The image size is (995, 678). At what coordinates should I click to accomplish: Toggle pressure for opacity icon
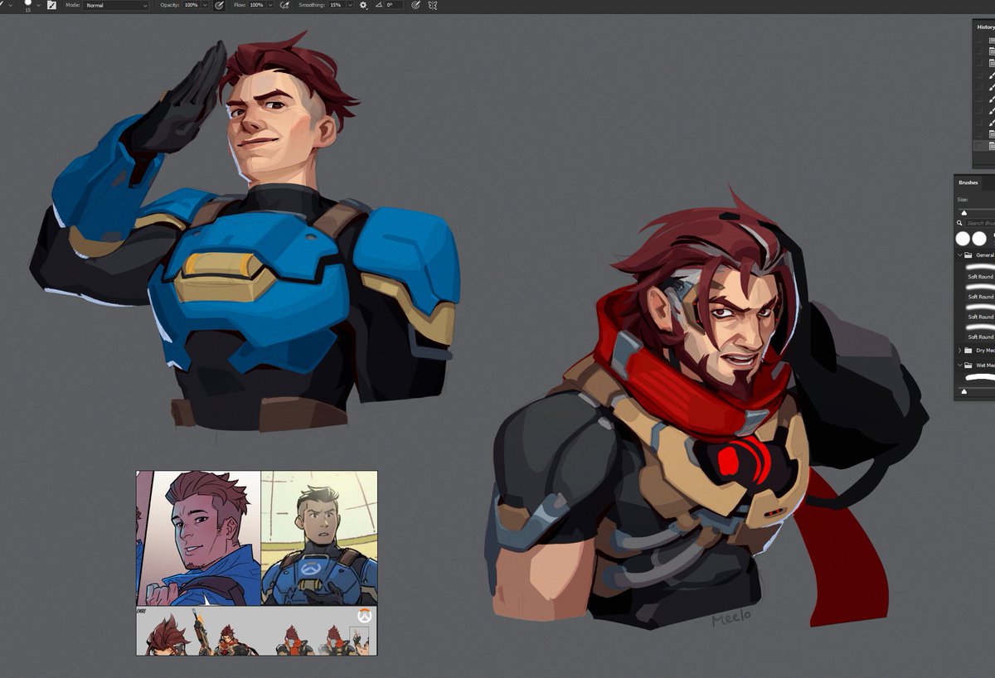point(219,5)
